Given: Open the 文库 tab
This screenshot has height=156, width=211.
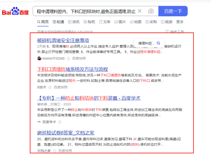Looking at the screenshot, I should 105,22.
